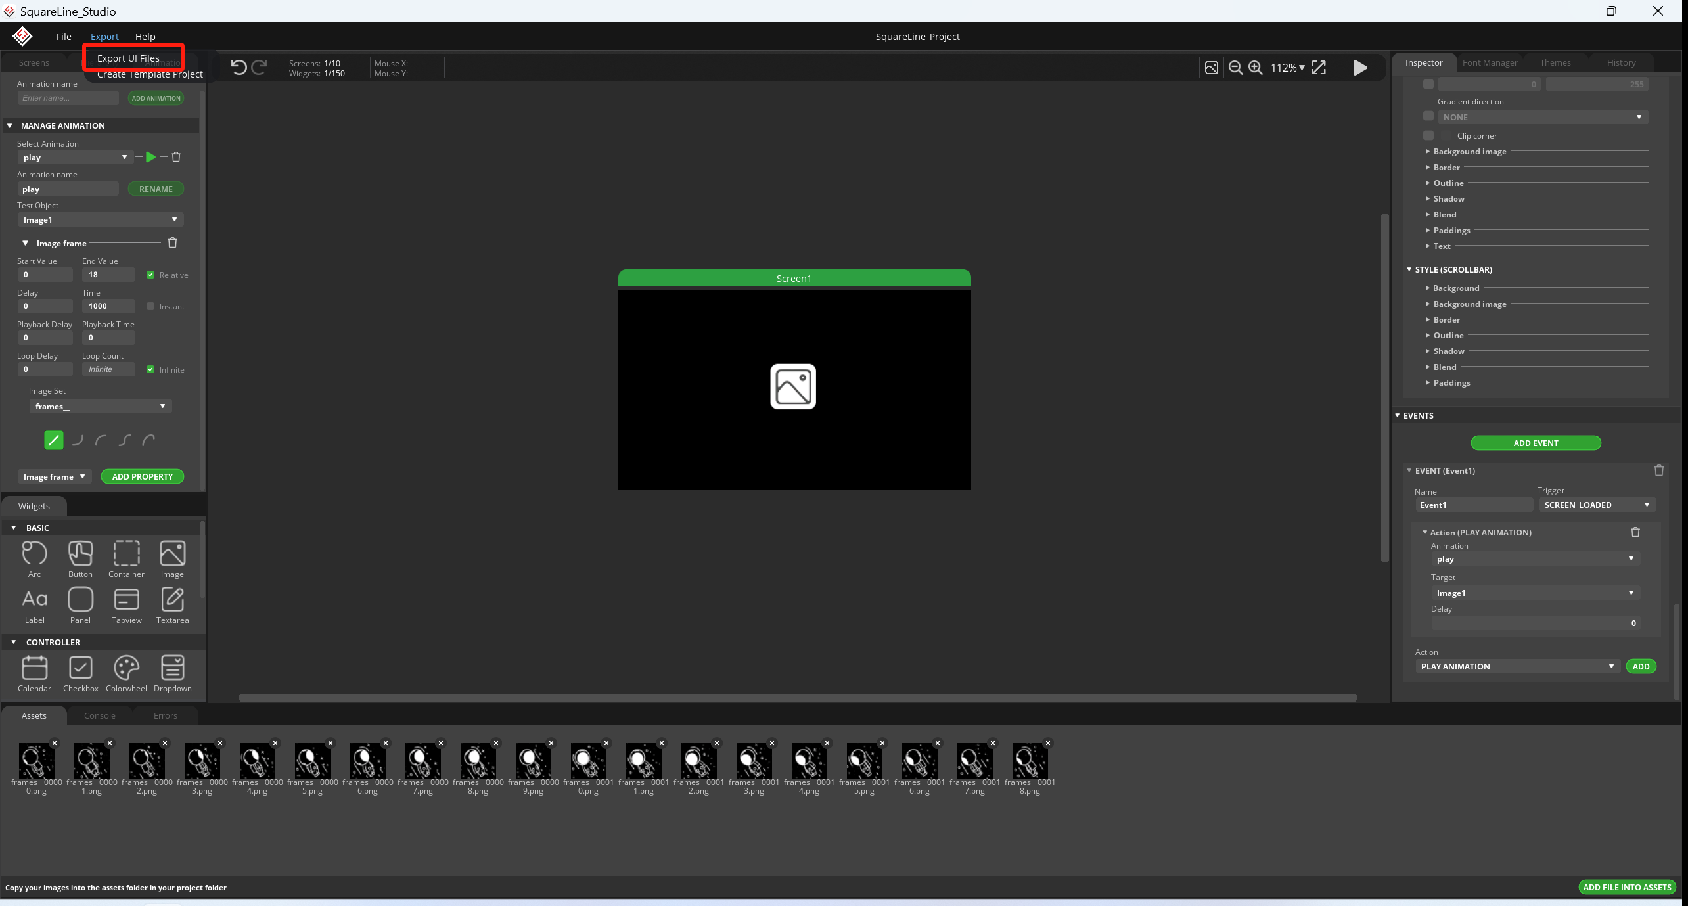Open the Animation selection dropdown

click(74, 156)
